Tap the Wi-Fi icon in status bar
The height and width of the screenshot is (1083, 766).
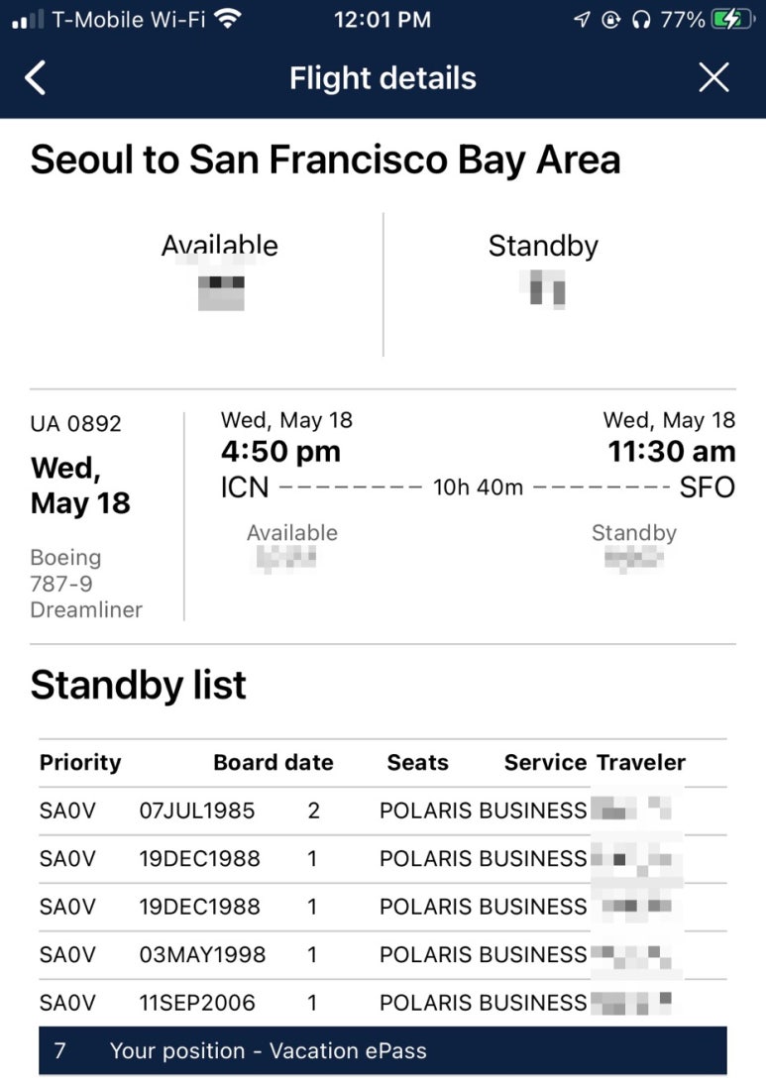pos(227,19)
